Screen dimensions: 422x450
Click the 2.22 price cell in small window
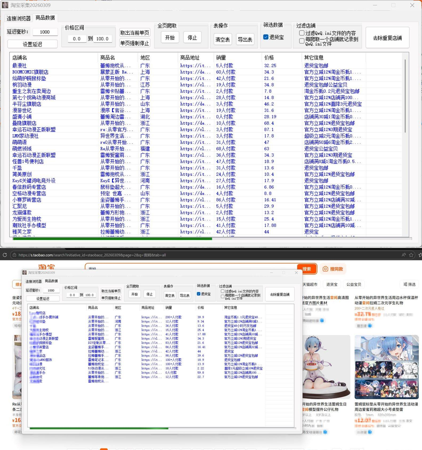(201, 368)
